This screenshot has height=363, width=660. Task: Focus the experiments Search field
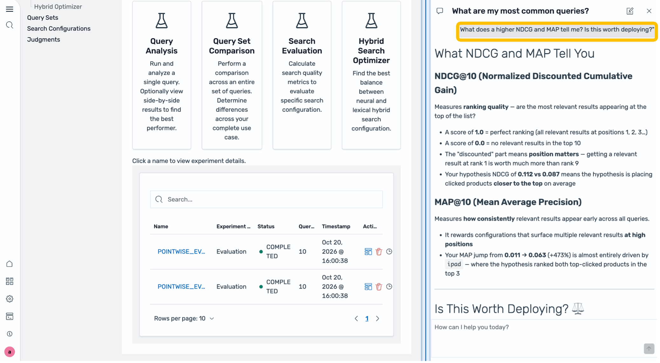pos(266,199)
